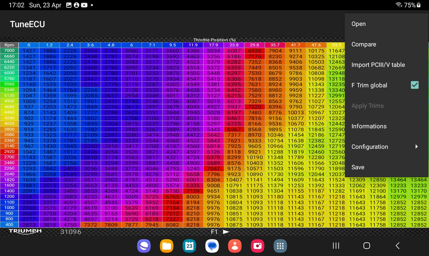Open Samsung Messages from the dock
429x256 pixels.
[x=212, y=246]
